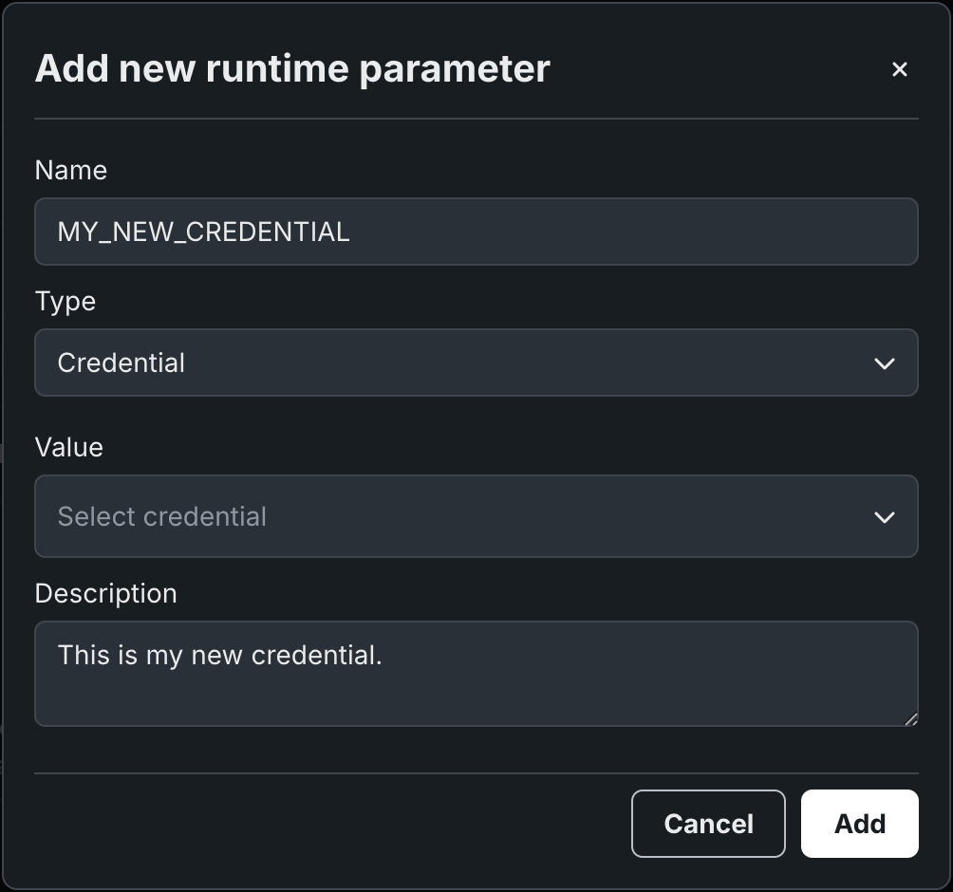953x892 pixels.
Task: Click the Credential value in Type selector
Action: 121,363
